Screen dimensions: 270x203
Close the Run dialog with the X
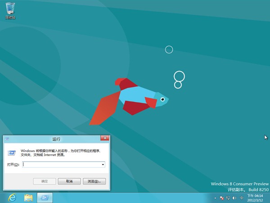point(105,138)
